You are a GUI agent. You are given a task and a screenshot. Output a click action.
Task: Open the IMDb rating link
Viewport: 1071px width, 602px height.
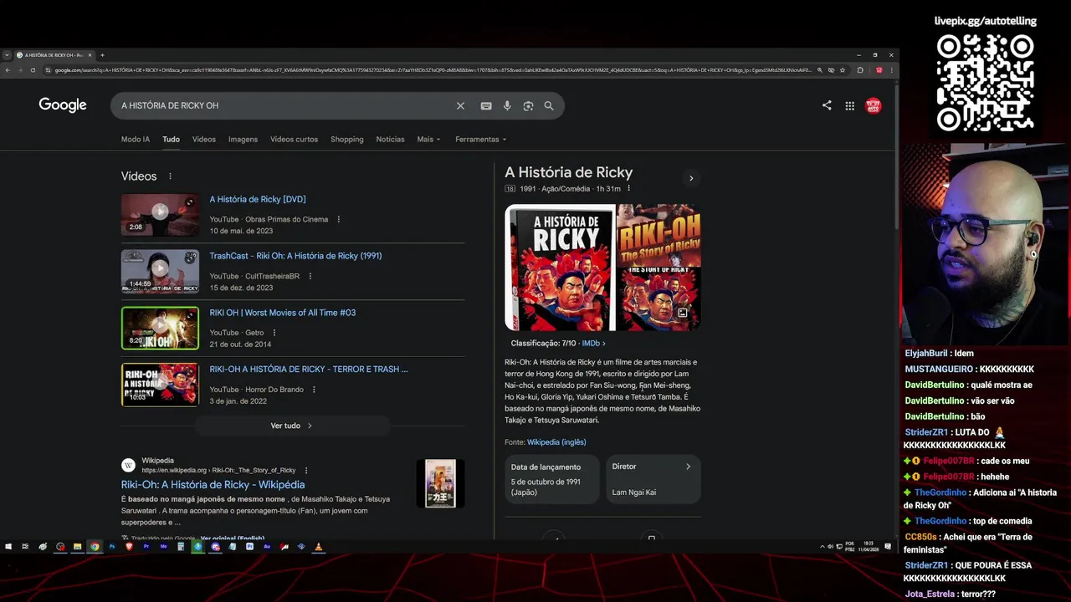pyautogui.click(x=593, y=344)
